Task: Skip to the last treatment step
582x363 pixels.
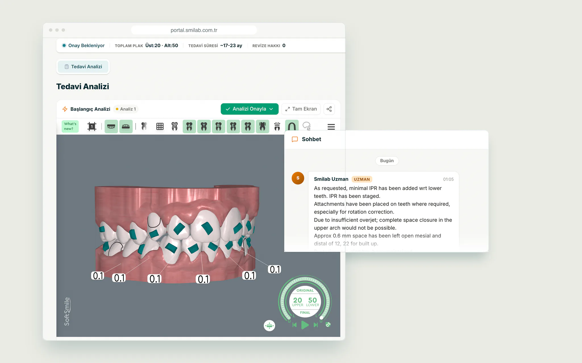Action: pos(316,325)
